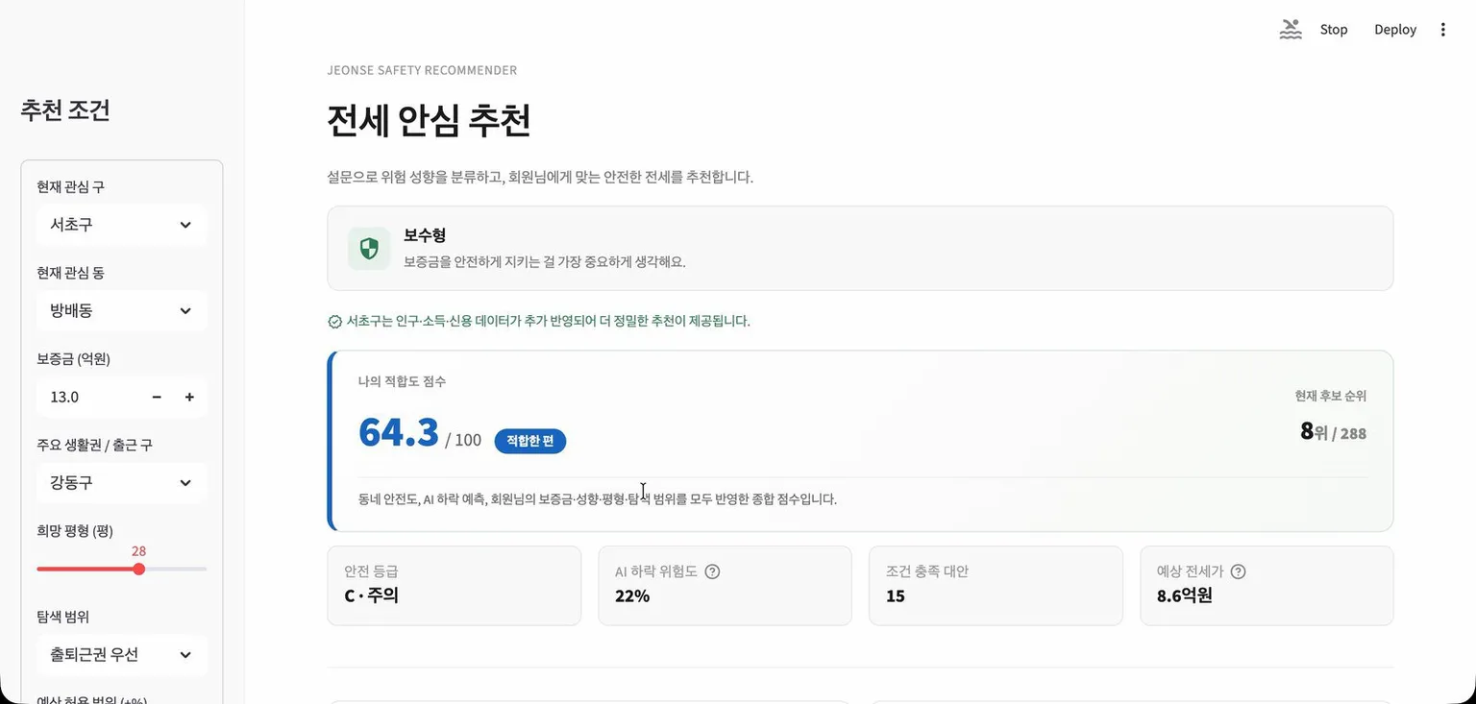Click the 64.3 score value
The height and width of the screenshot is (704, 1476).
click(x=399, y=433)
